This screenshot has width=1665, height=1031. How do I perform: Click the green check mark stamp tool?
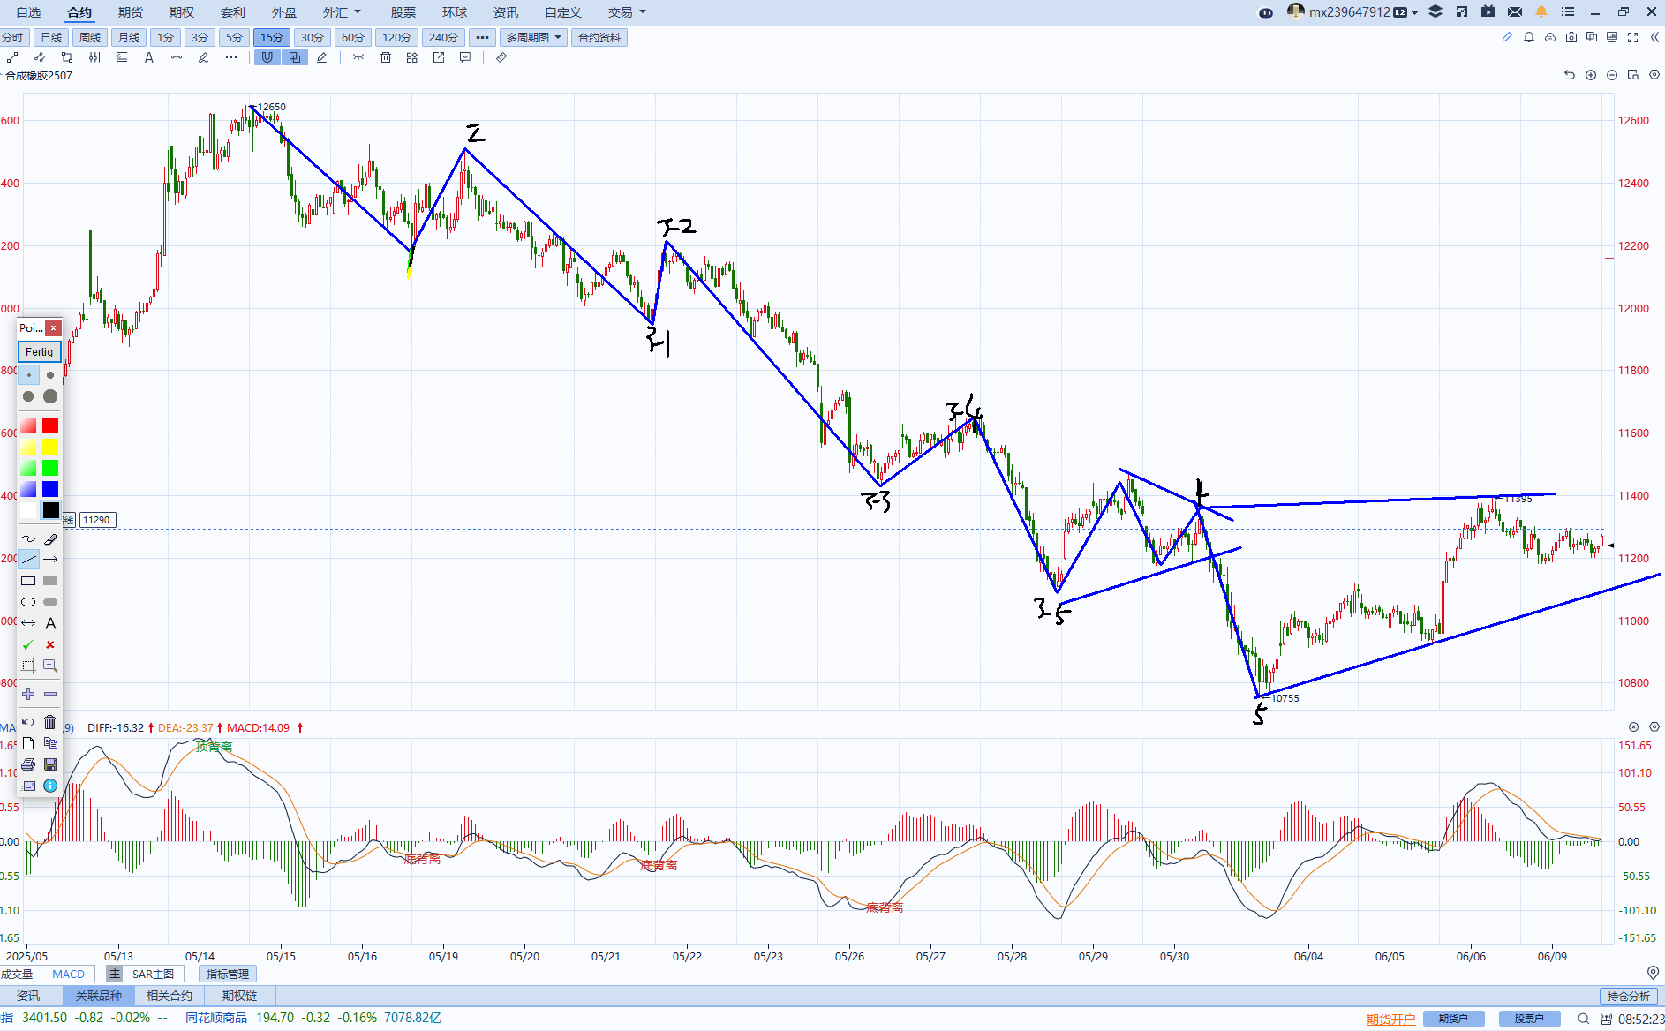click(x=28, y=644)
